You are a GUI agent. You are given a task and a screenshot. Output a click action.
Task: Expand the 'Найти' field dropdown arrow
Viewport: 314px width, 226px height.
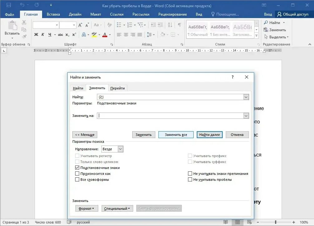(246, 97)
